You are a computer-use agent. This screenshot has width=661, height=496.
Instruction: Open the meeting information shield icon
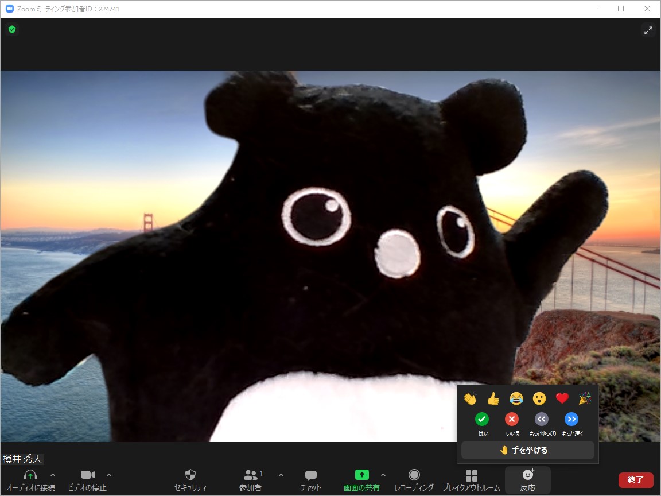[12, 29]
